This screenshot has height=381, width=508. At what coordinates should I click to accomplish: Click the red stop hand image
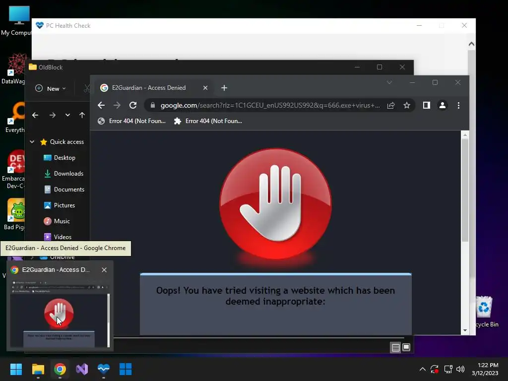[x=276, y=204]
